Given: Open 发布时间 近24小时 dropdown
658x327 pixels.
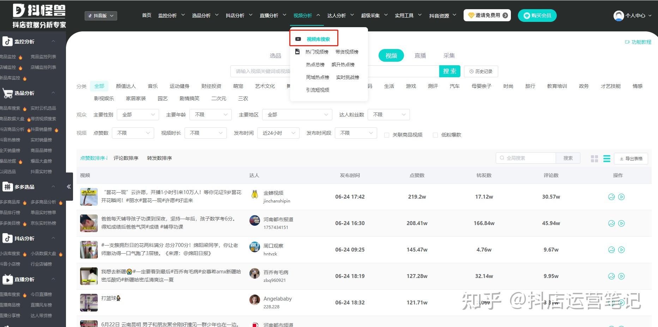Looking at the screenshot, I should click(278, 133).
